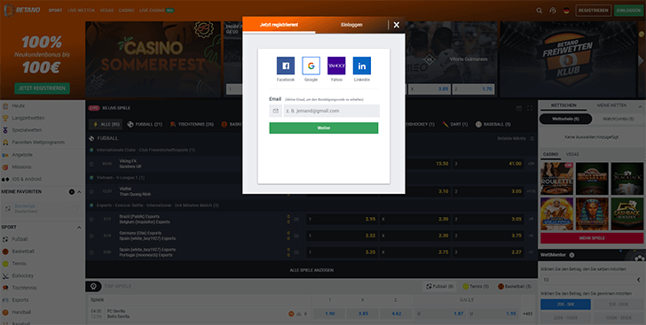Favorite the Germany (Olie) Esports match star
Viewport: 646px width, 325px height.
point(91,236)
